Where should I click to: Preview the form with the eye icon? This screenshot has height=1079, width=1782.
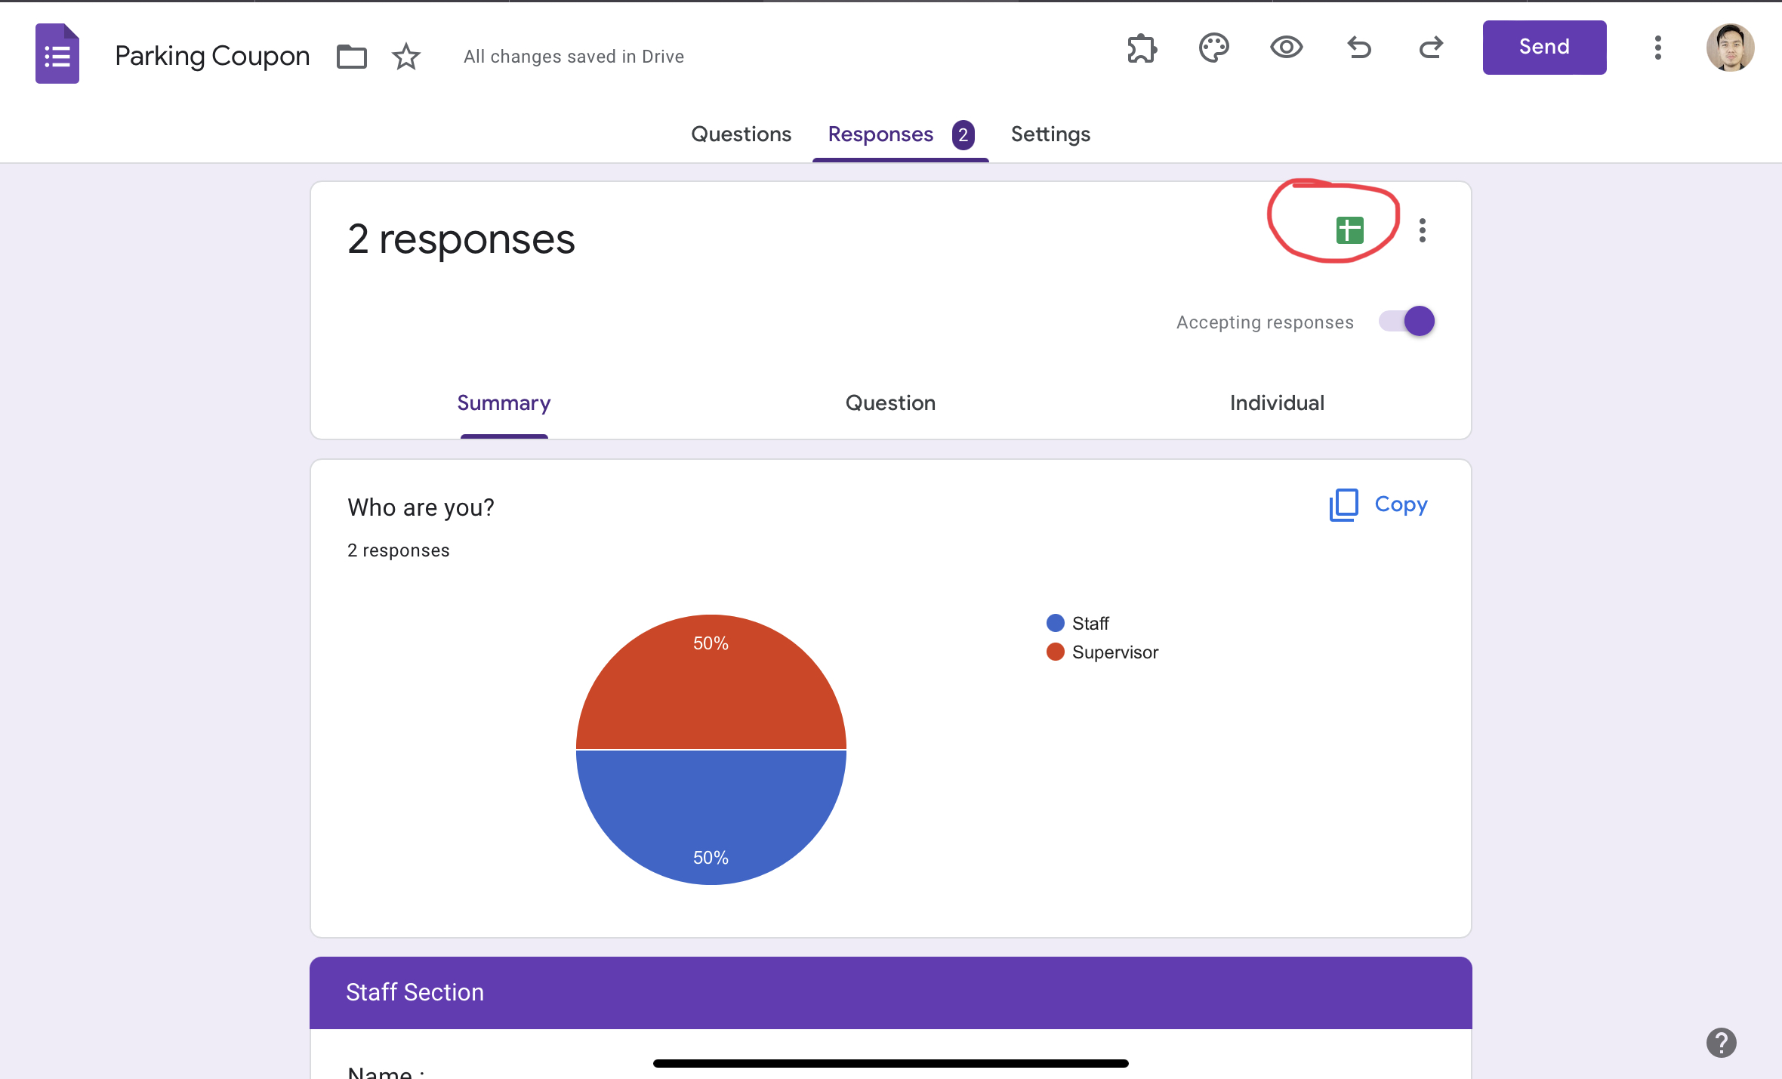click(1286, 47)
